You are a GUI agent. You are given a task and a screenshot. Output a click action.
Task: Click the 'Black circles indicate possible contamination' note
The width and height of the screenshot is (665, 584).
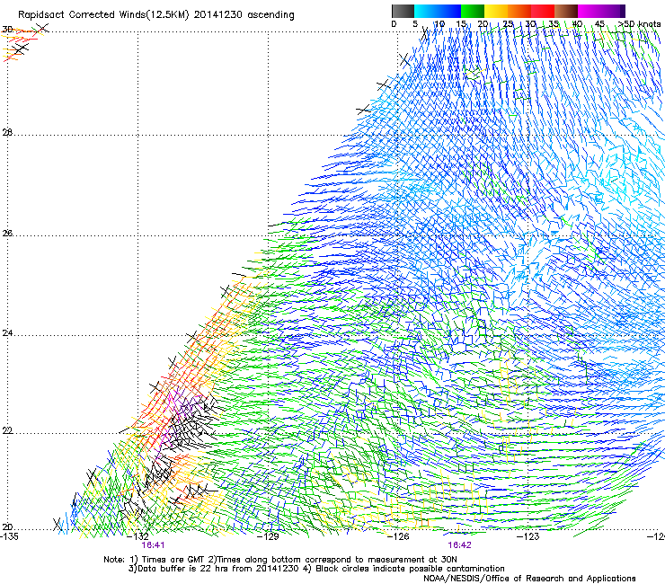coord(410,569)
